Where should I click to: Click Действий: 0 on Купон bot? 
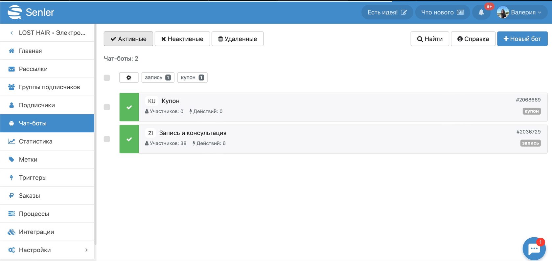[x=206, y=111]
